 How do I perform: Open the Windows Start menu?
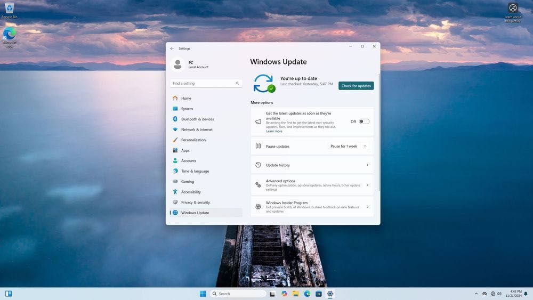click(x=203, y=294)
